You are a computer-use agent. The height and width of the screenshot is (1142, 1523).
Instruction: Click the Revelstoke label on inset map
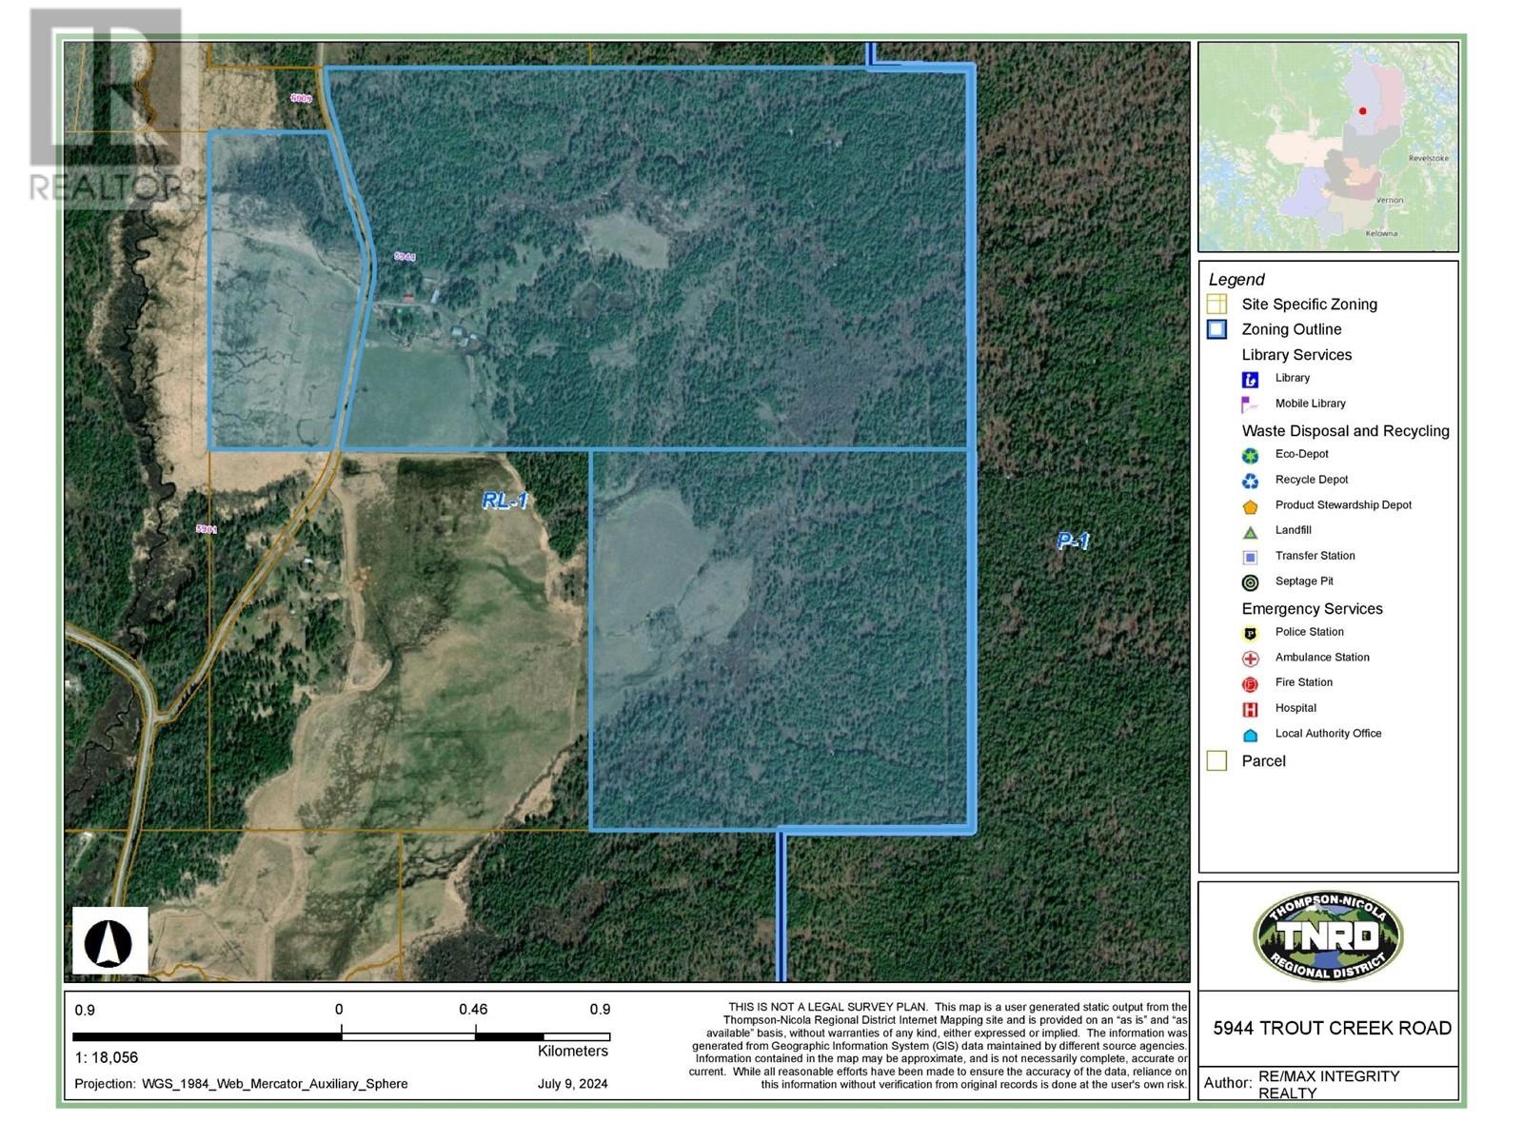(1429, 159)
